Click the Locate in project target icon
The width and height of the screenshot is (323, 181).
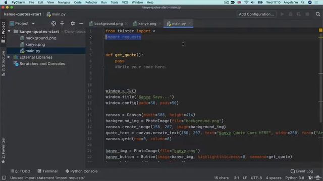(53, 24)
